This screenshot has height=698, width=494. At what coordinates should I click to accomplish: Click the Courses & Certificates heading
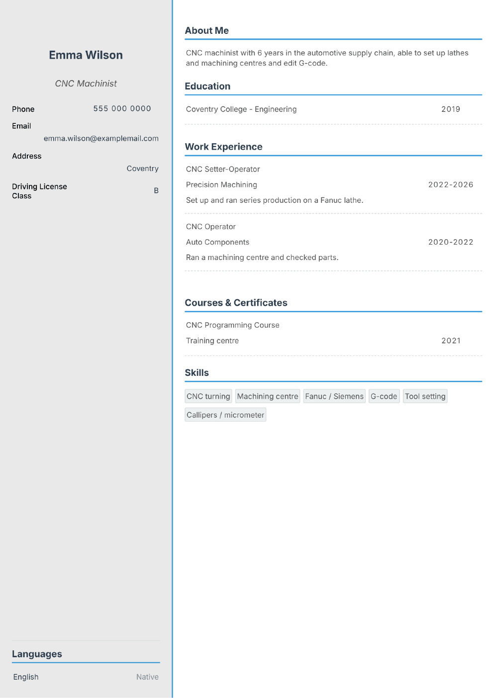pos(236,303)
